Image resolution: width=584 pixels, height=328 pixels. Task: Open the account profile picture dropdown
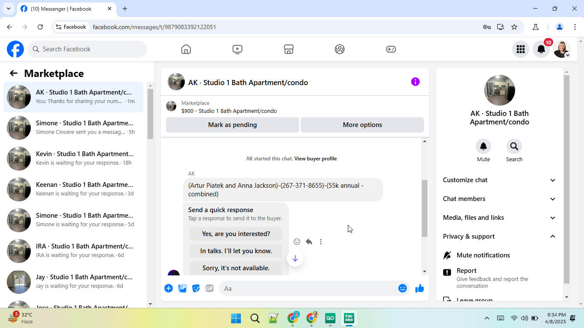point(562,49)
